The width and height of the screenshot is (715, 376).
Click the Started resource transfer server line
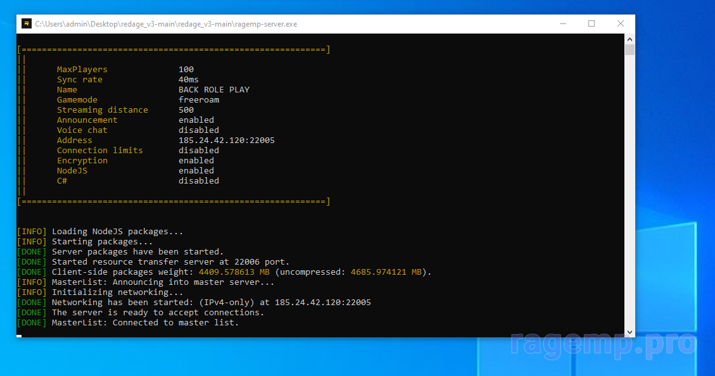(x=153, y=261)
